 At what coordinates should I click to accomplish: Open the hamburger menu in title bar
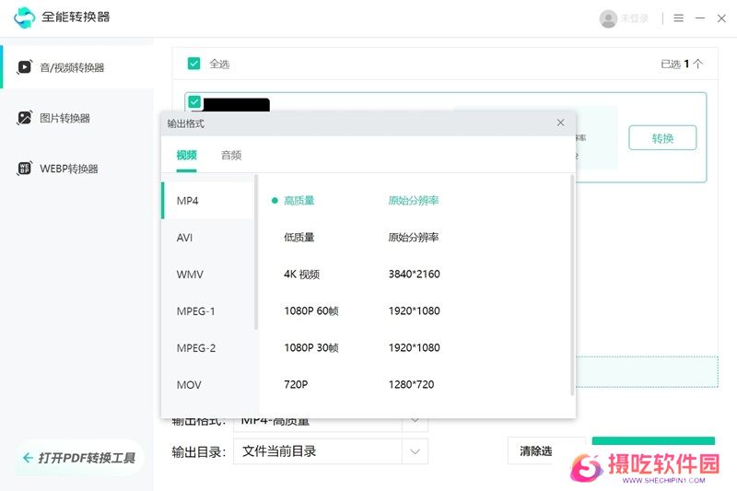pos(679,18)
